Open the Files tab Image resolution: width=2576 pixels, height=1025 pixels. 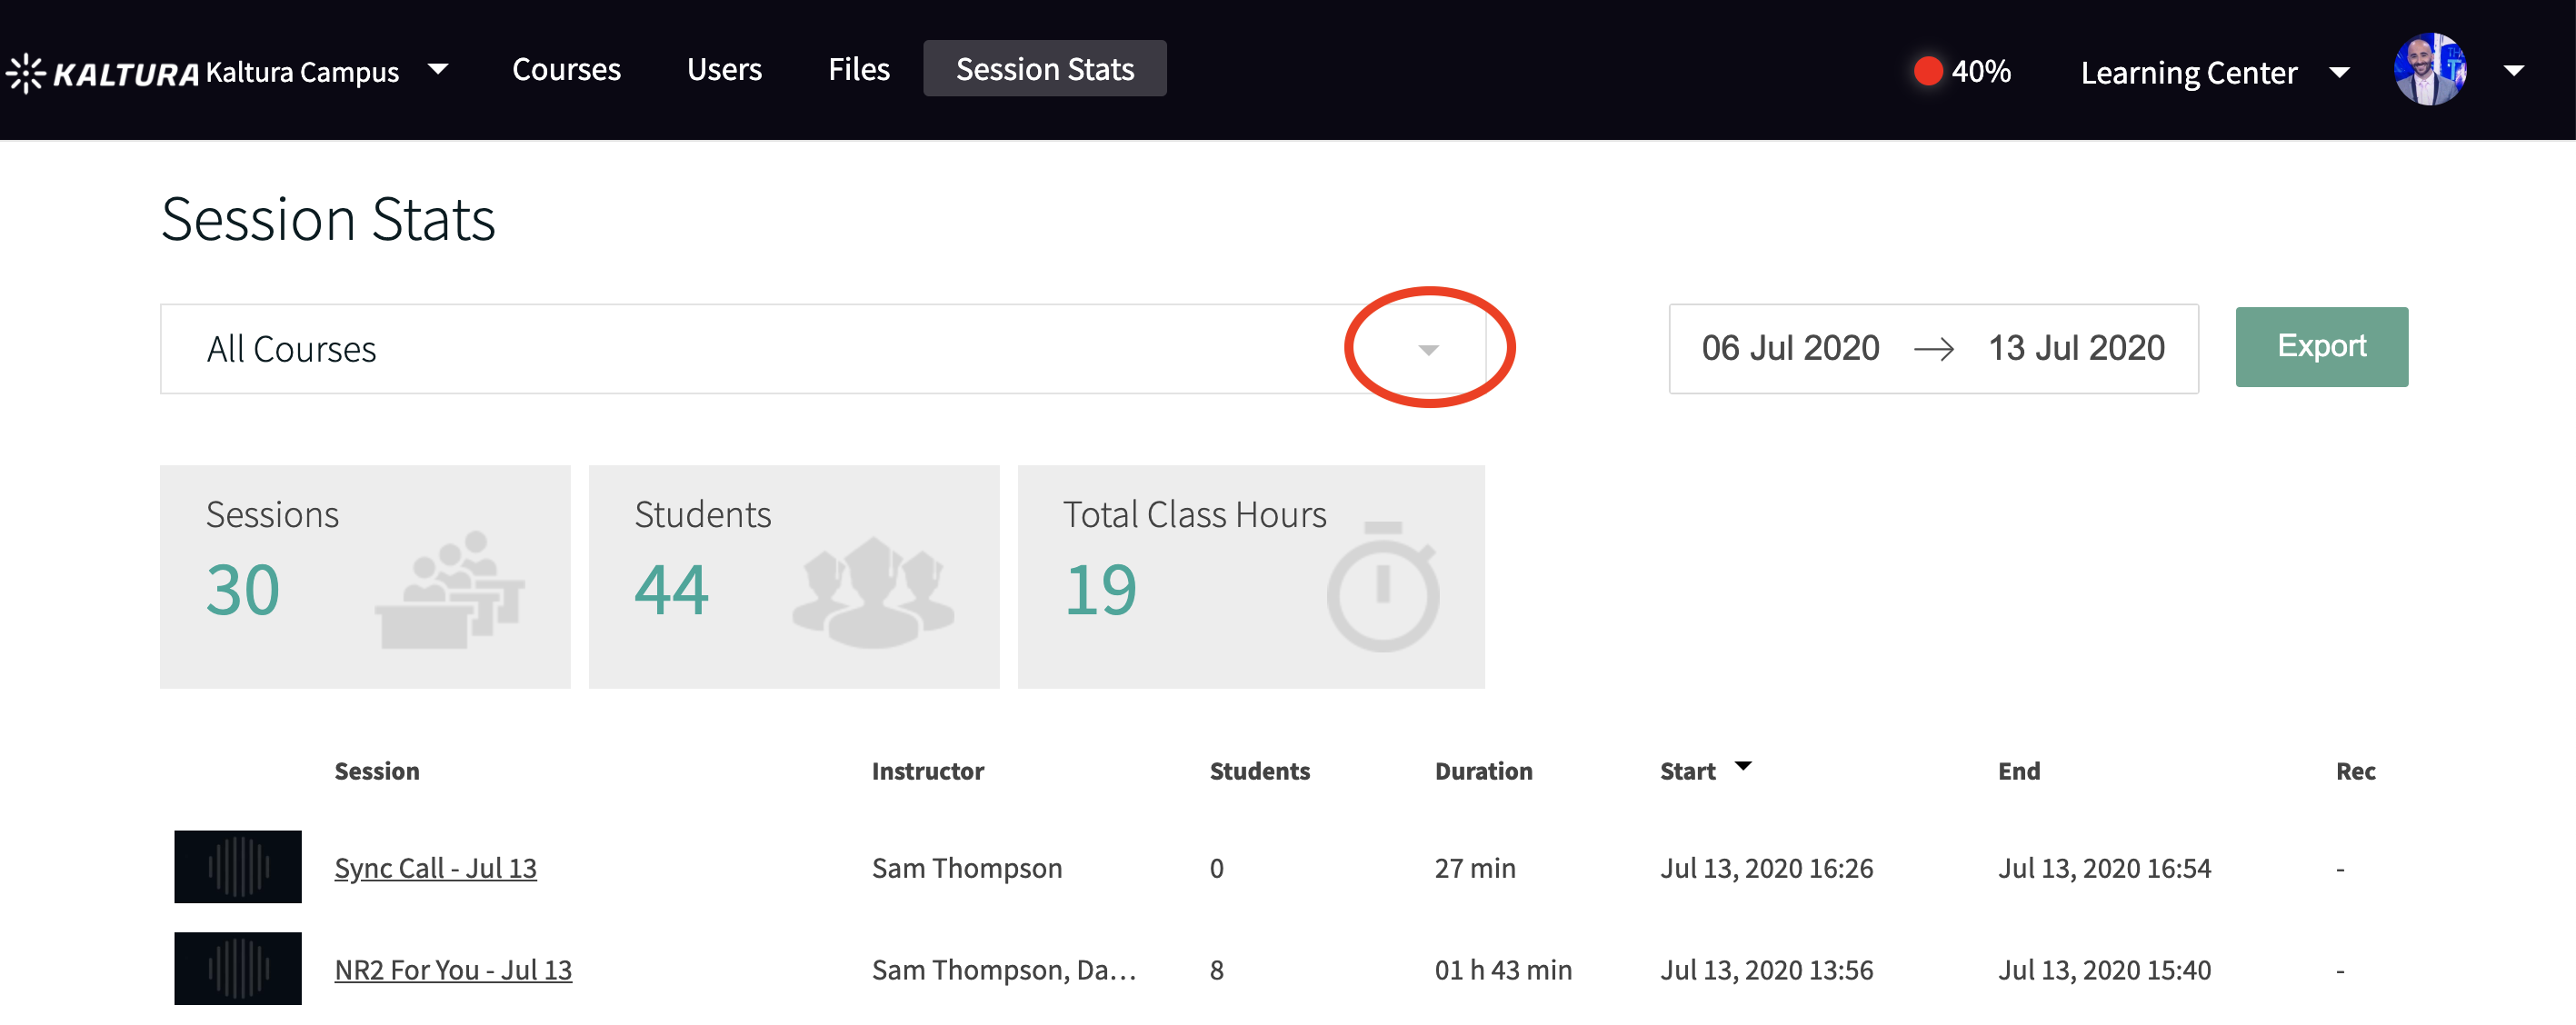[x=858, y=69]
